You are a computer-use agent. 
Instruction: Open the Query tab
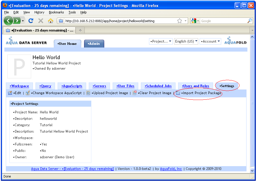45,86
